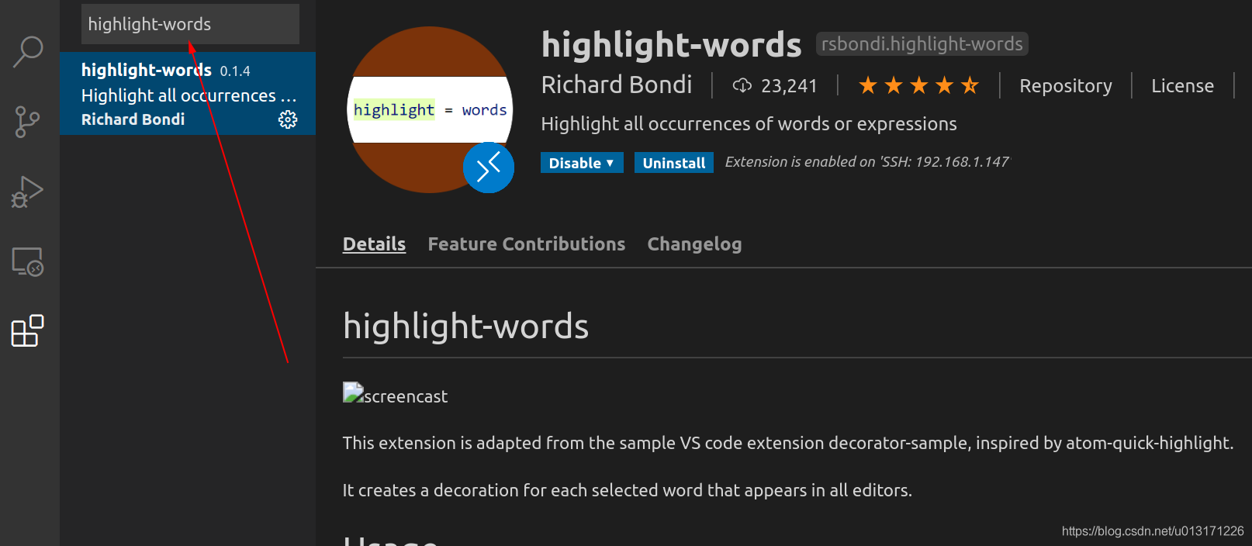Image resolution: width=1252 pixels, height=546 pixels.
Task: Open the Disable dropdown button
Action: tap(582, 163)
